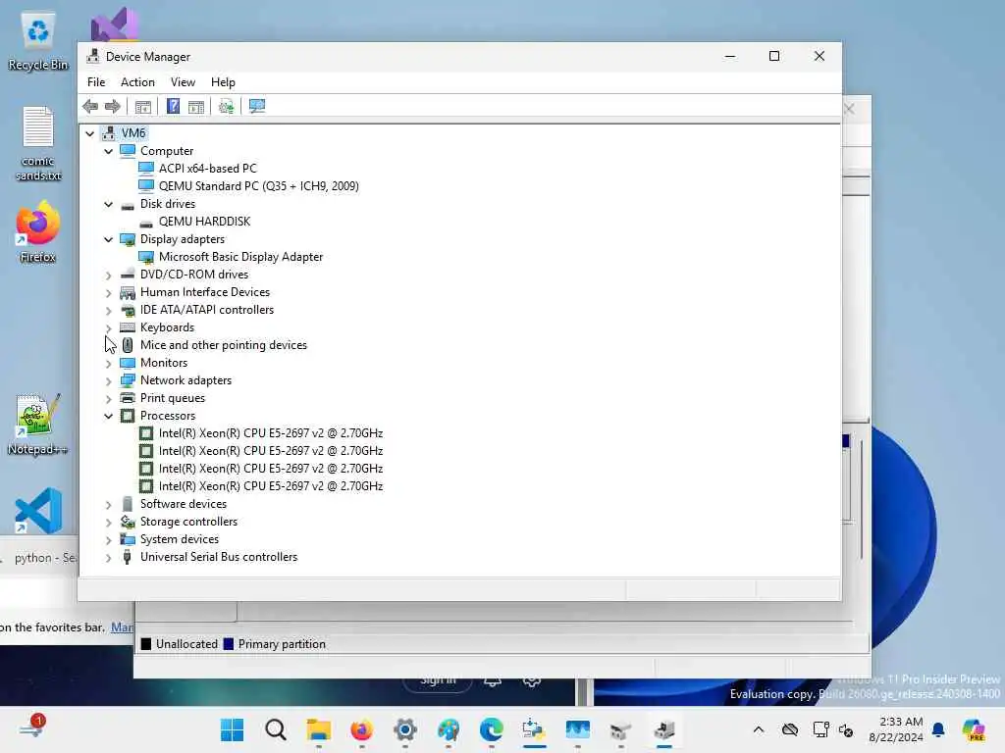Expand the Keyboards category
Viewport: 1005px width, 753px height.
[108, 327]
